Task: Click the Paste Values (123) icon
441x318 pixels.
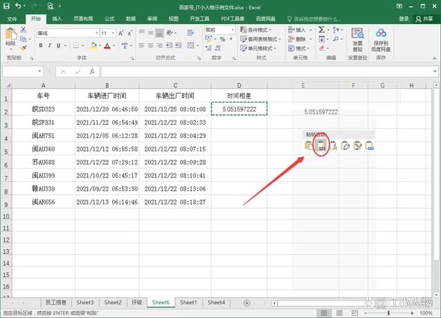Action: coord(321,145)
